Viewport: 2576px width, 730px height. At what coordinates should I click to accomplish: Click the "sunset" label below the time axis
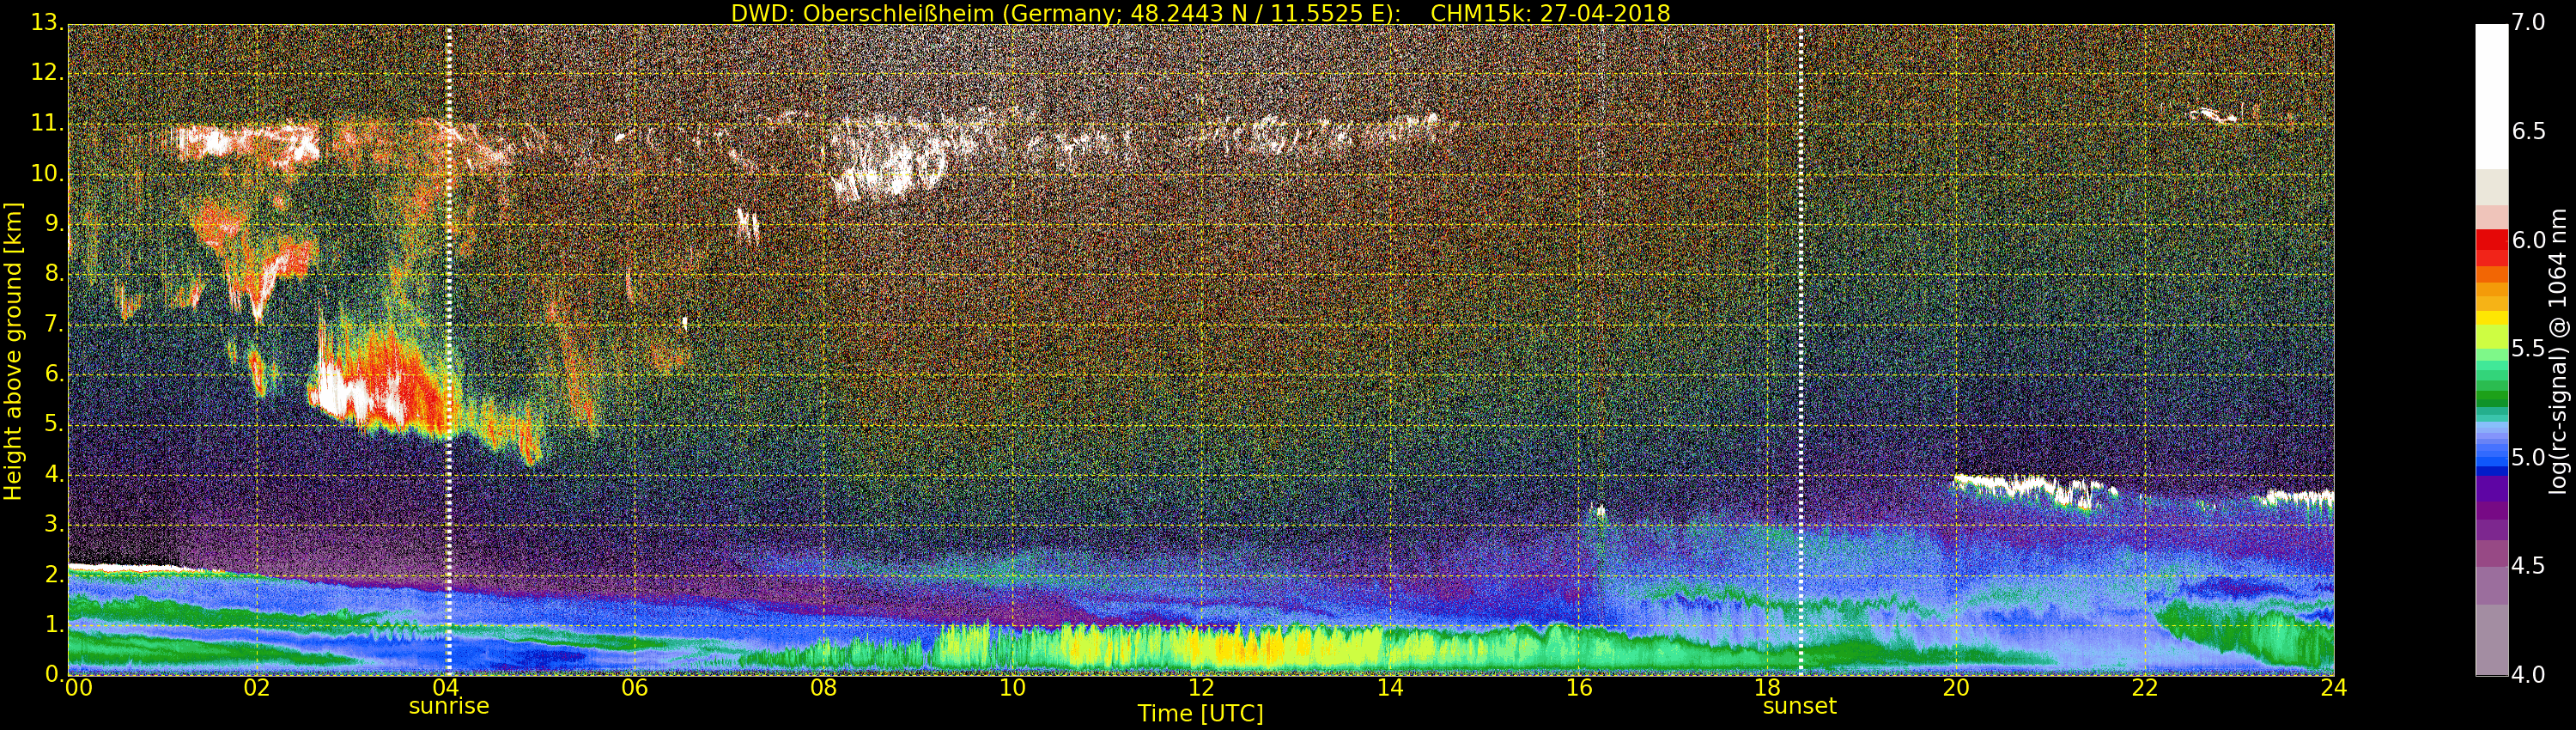(x=1800, y=706)
